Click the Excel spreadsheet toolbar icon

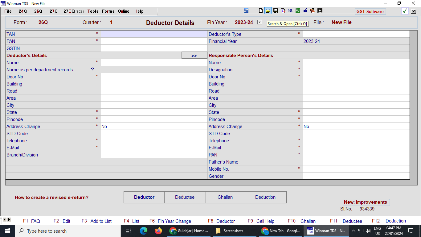click(298, 11)
